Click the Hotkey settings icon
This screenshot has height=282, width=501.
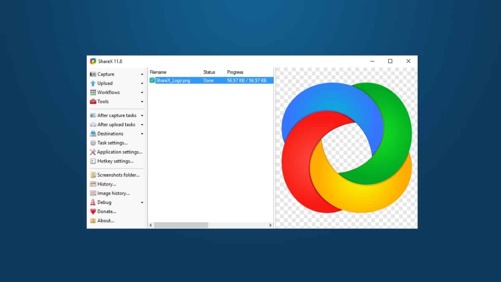click(x=93, y=161)
